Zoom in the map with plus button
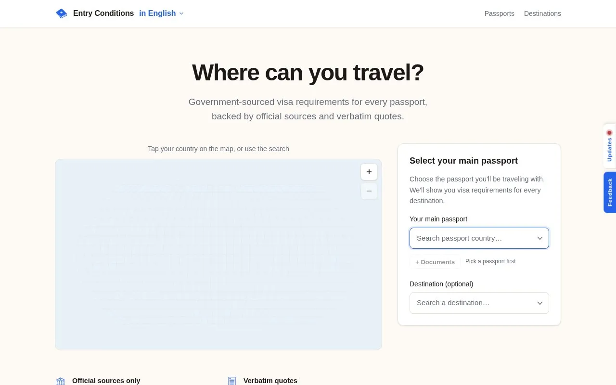The image size is (616, 385). coord(369,172)
